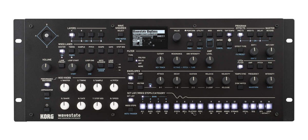Select the PRE FX effect button
The height and width of the screenshot is (140, 308).
pos(240,35)
